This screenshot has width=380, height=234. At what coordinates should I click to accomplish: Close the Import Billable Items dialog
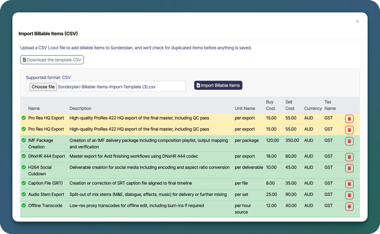point(357,21)
